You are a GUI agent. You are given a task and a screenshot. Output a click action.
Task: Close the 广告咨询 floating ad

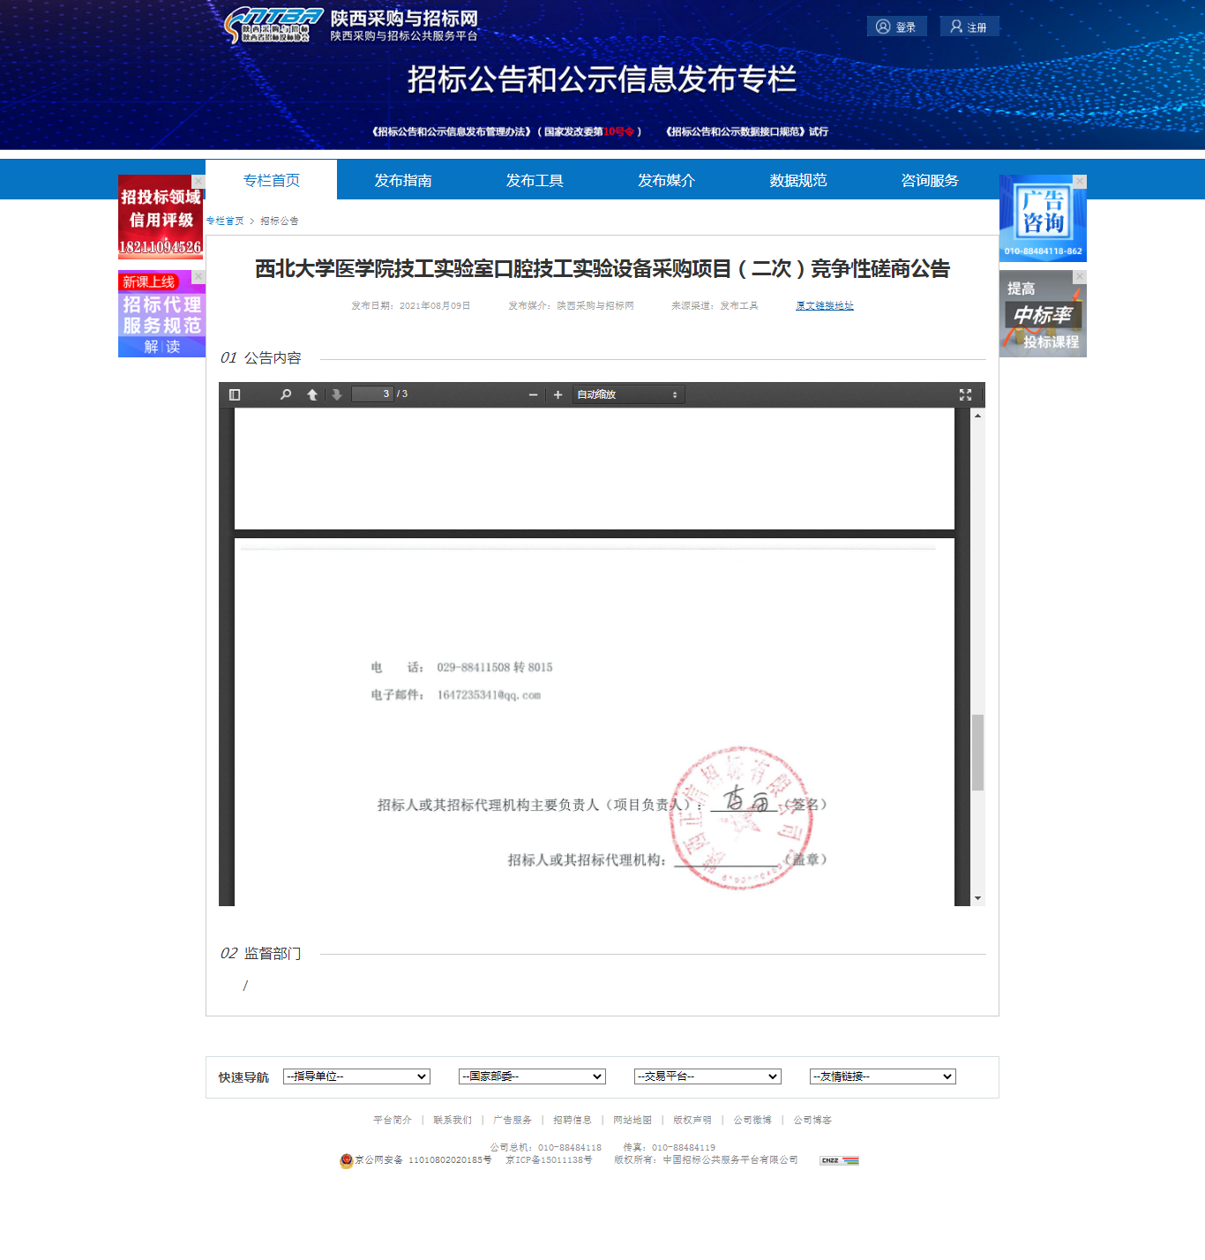point(1080,182)
